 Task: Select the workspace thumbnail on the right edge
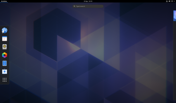click(175, 16)
